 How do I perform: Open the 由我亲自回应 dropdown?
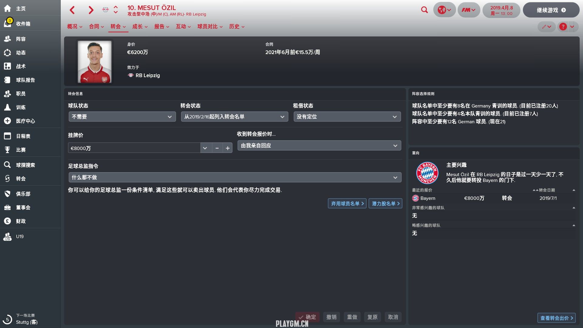click(319, 146)
